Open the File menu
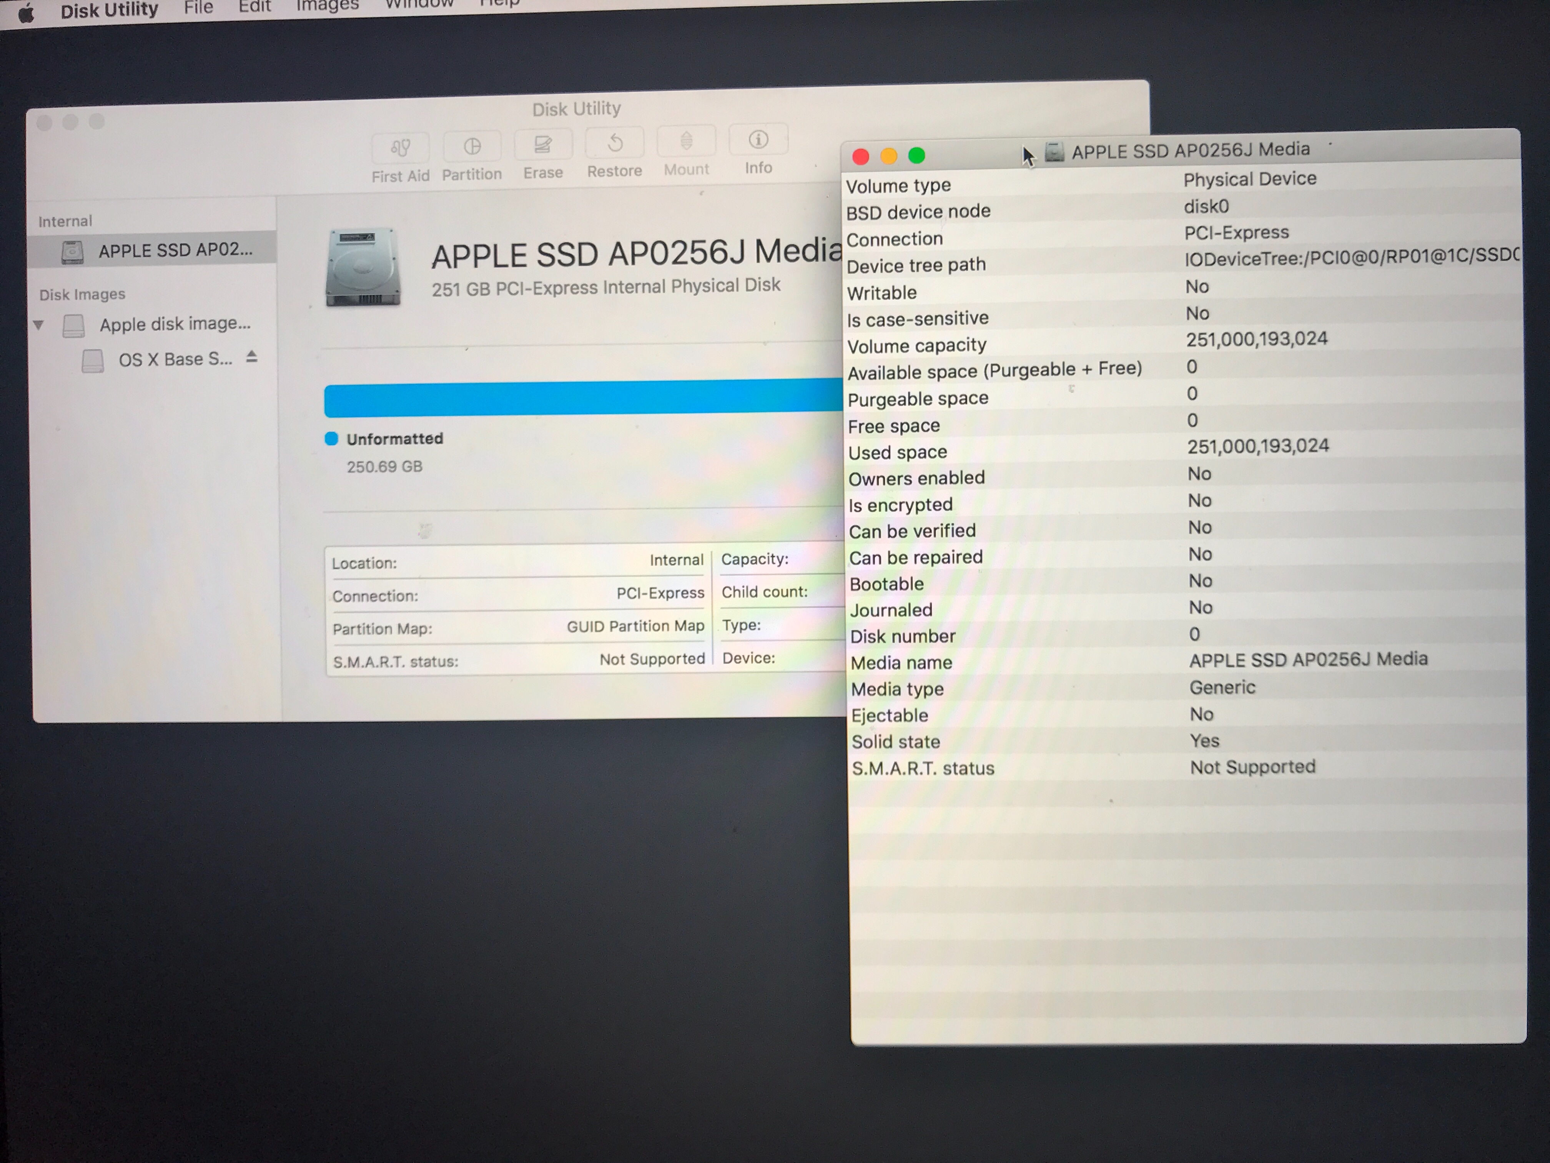Screen dimensions: 1550x1163 coord(198,8)
